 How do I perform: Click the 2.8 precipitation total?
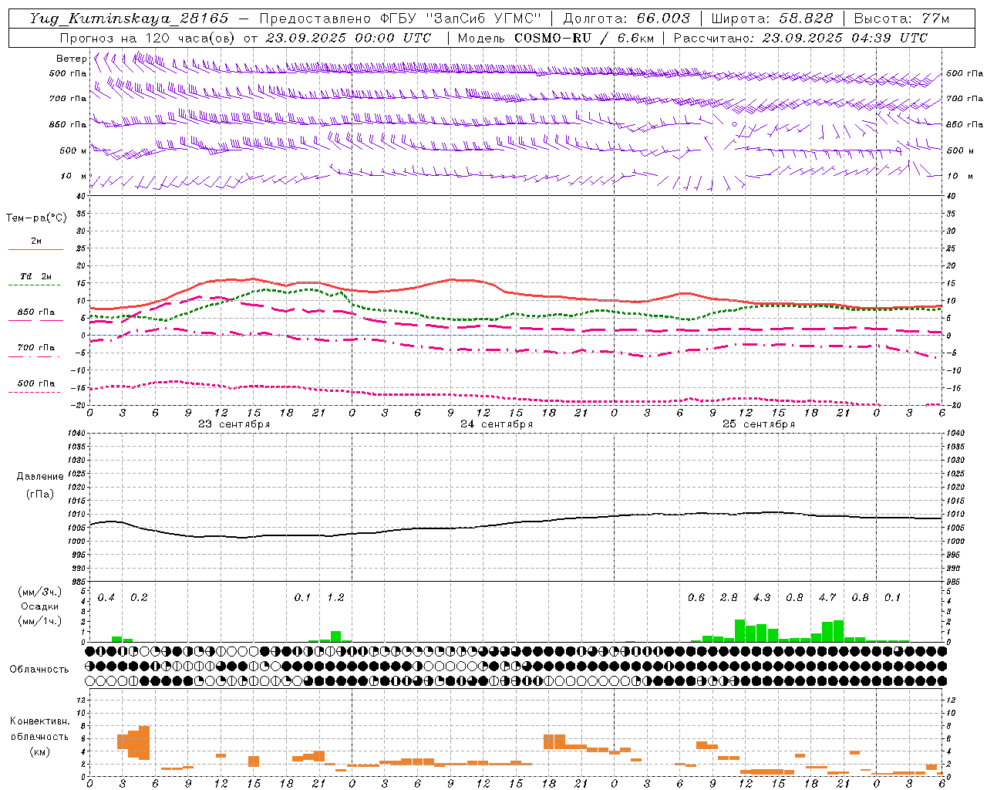[x=729, y=597]
